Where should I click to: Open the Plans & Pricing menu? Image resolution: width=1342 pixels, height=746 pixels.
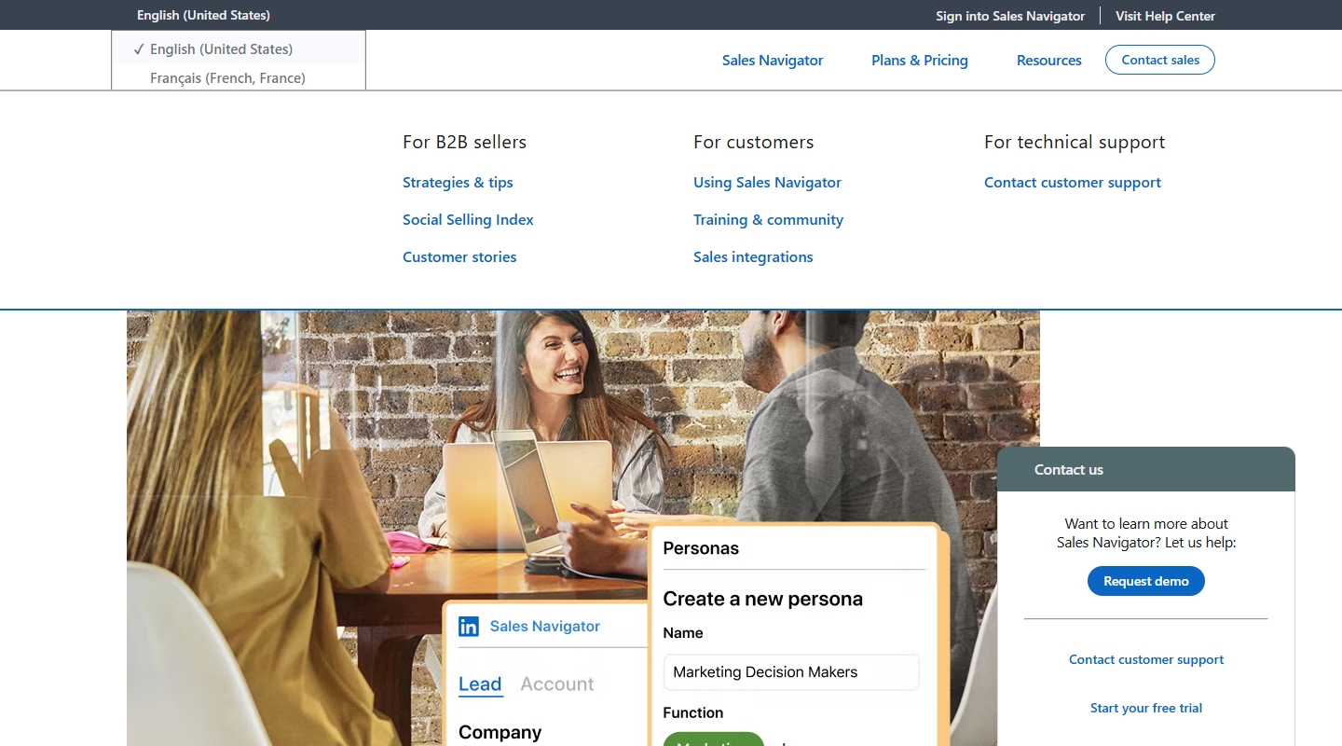click(920, 60)
